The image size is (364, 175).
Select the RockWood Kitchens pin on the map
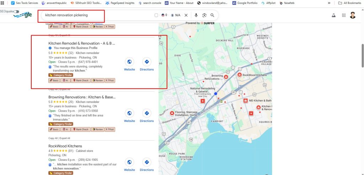[239, 75]
